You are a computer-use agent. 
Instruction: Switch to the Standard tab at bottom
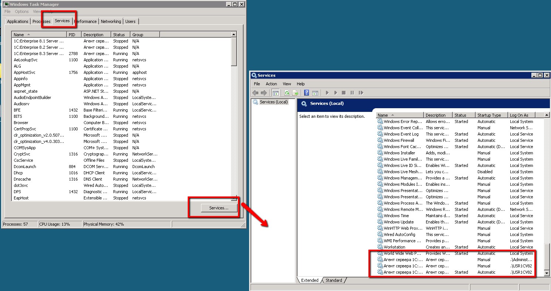click(334, 280)
